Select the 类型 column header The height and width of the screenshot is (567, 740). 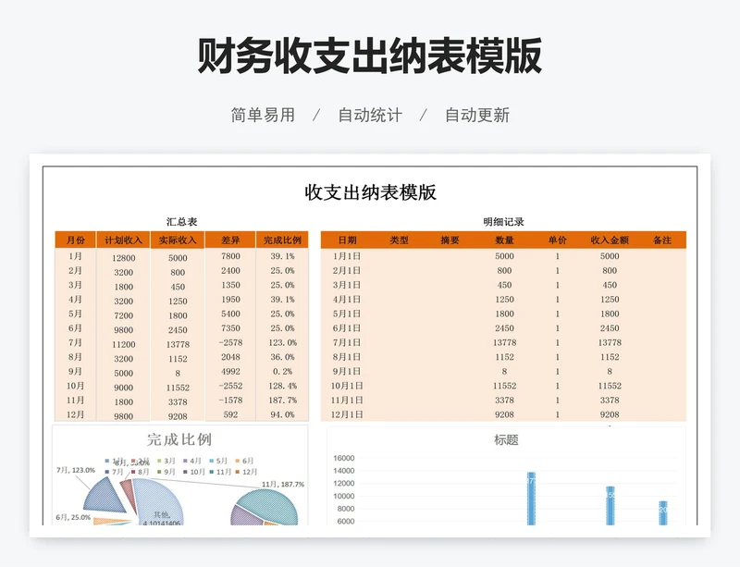coord(399,240)
